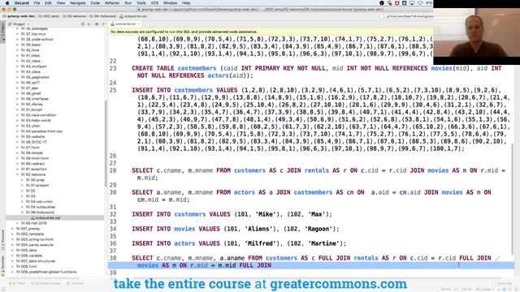Hide the Project tool window
The image size is (520, 292).
(103, 24)
